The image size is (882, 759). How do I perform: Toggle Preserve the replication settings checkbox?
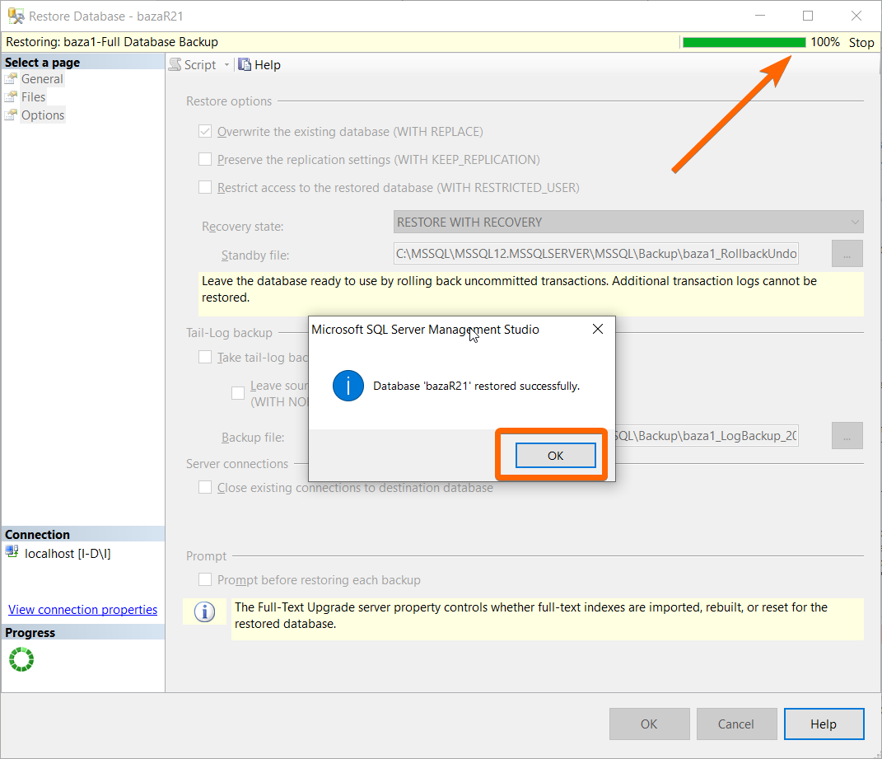tap(205, 159)
